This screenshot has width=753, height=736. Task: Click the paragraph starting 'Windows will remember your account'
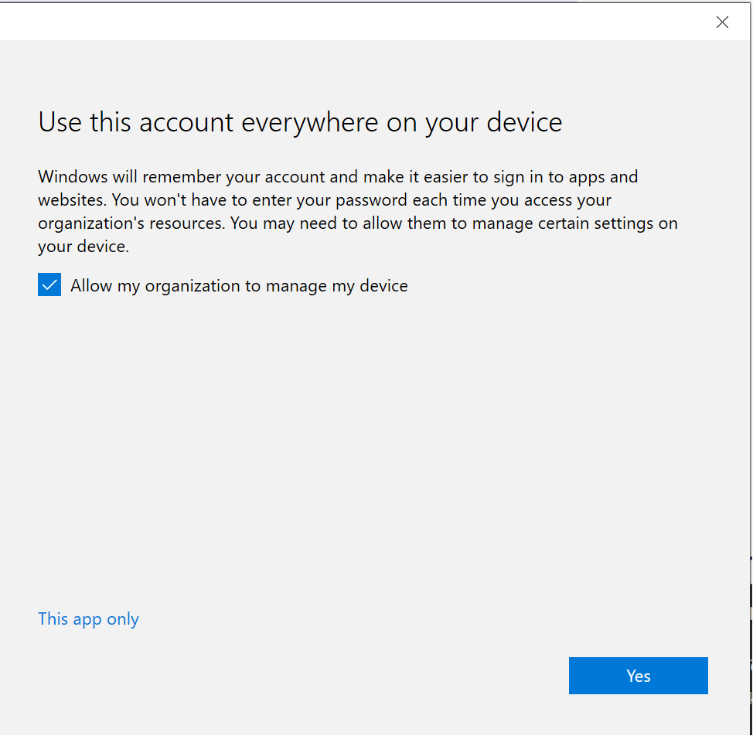(x=358, y=211)
